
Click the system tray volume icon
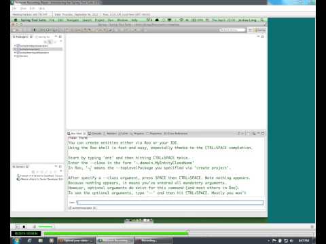[292, 241]
